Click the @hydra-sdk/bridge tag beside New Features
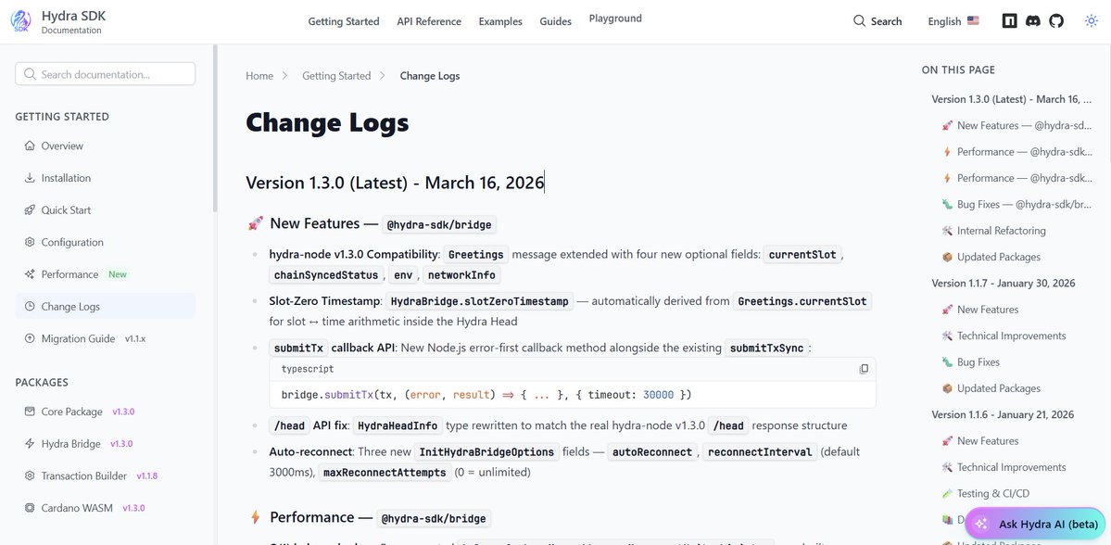The width and height of the screenshot is (1111, 545). (x=439, y=224)
